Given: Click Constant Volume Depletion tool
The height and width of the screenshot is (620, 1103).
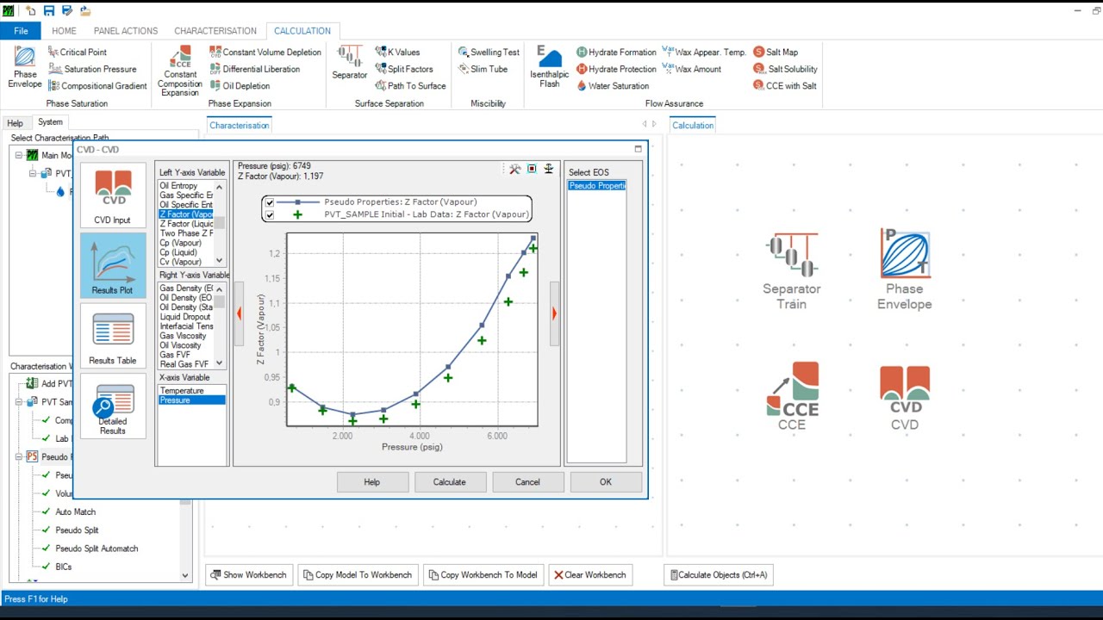Looking at the screenshot, I should [x=265, y=53].
